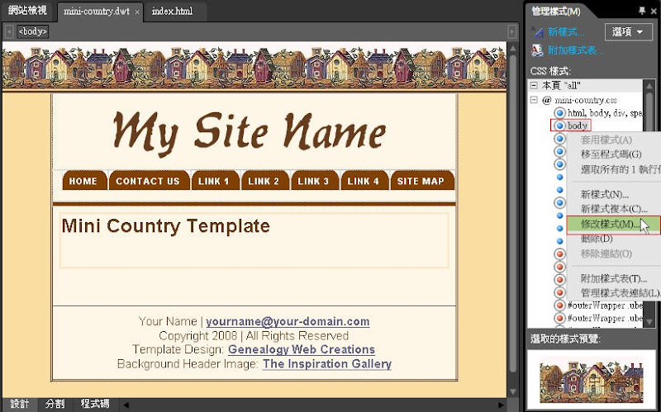
Task: Click the 管理樣式(M) panel title tab
Action: click(x=556, y=12)
